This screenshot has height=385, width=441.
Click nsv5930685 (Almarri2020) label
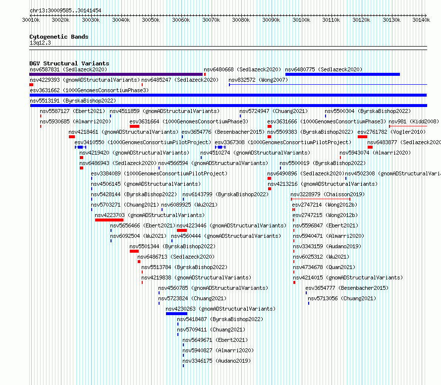click(75, 121)
